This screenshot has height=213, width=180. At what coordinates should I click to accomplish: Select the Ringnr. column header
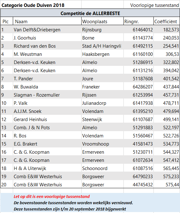(x=138, y=21)
